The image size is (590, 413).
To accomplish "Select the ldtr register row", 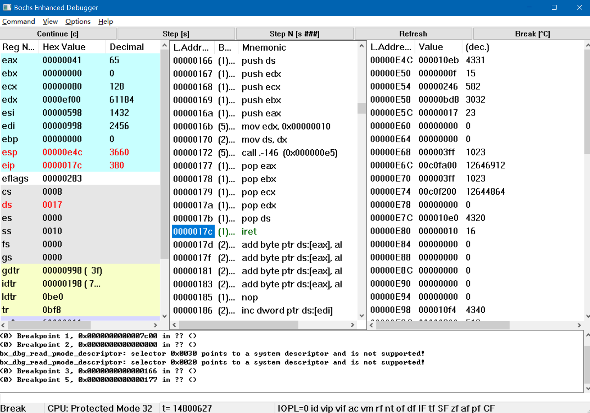I will [x=80, y=297].
